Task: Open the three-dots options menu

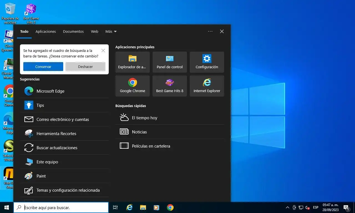Action: 210,31
